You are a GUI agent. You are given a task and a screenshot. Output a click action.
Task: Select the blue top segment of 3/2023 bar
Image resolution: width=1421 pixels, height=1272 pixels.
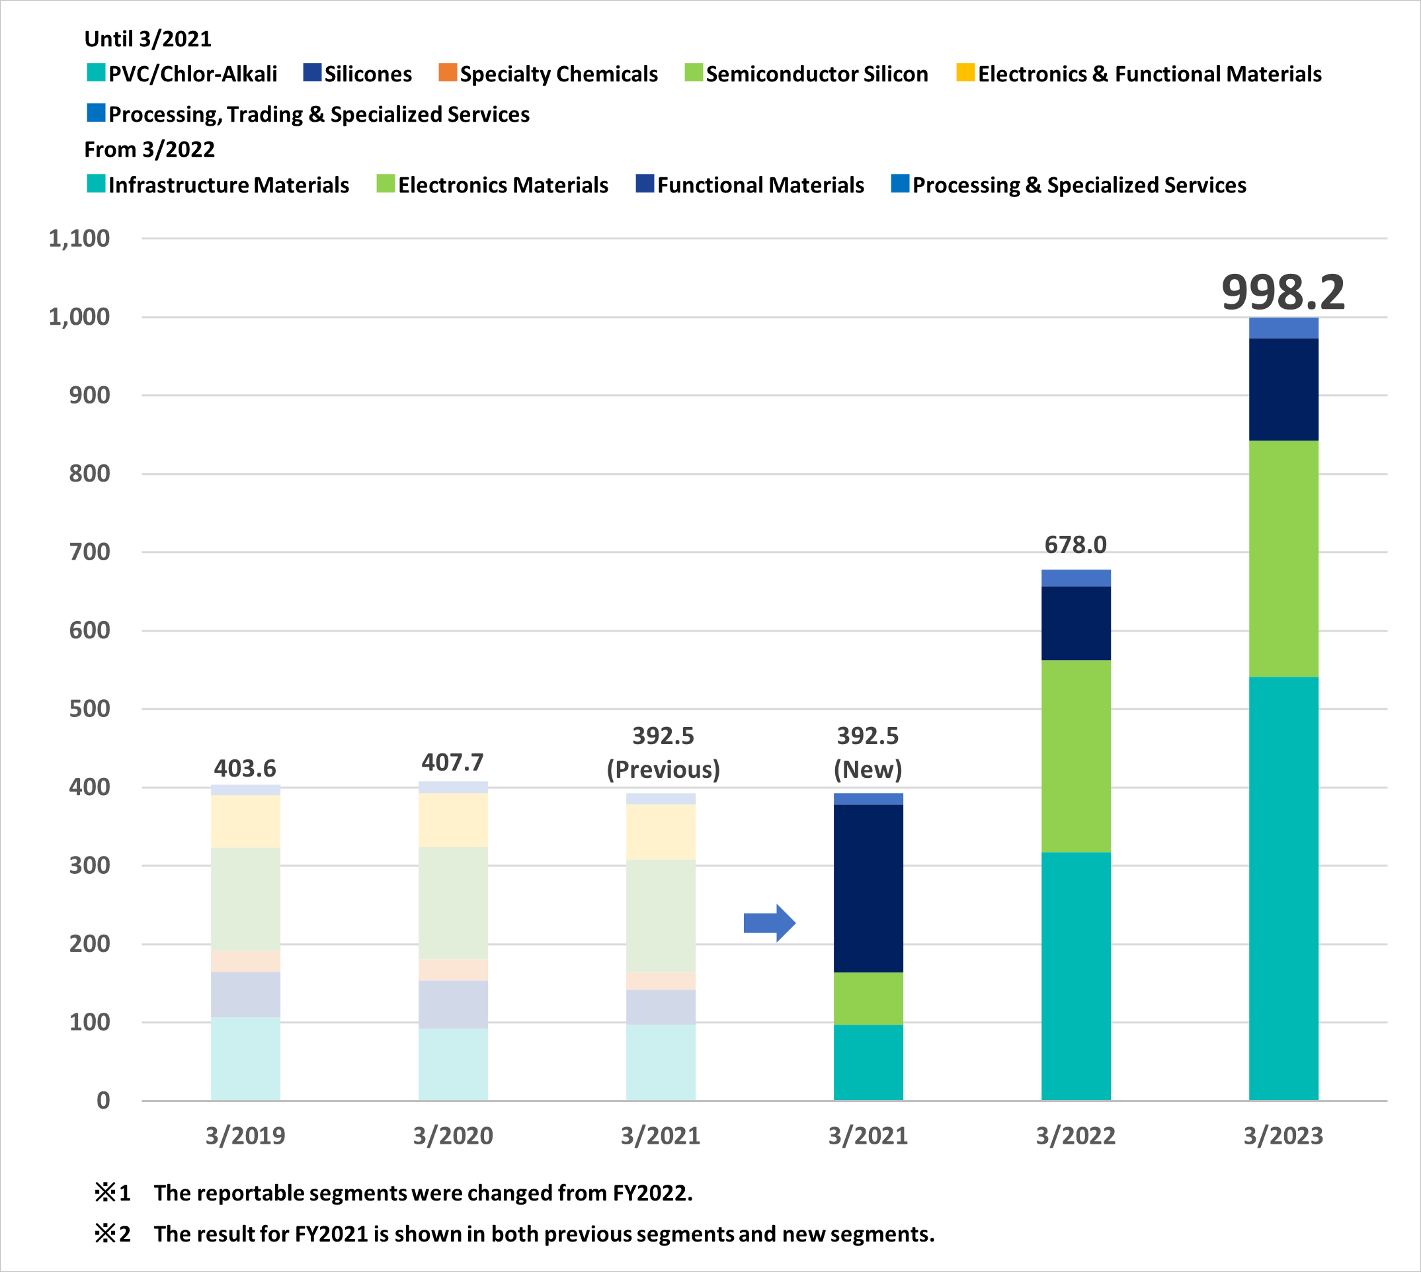coord(1283,329)
